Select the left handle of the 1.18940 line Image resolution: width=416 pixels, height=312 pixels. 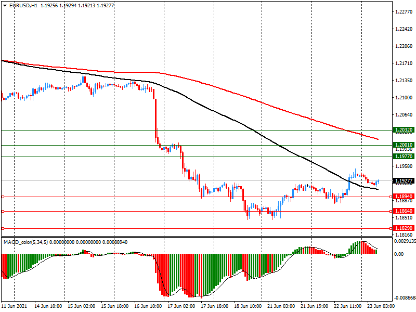click(3, 197)
